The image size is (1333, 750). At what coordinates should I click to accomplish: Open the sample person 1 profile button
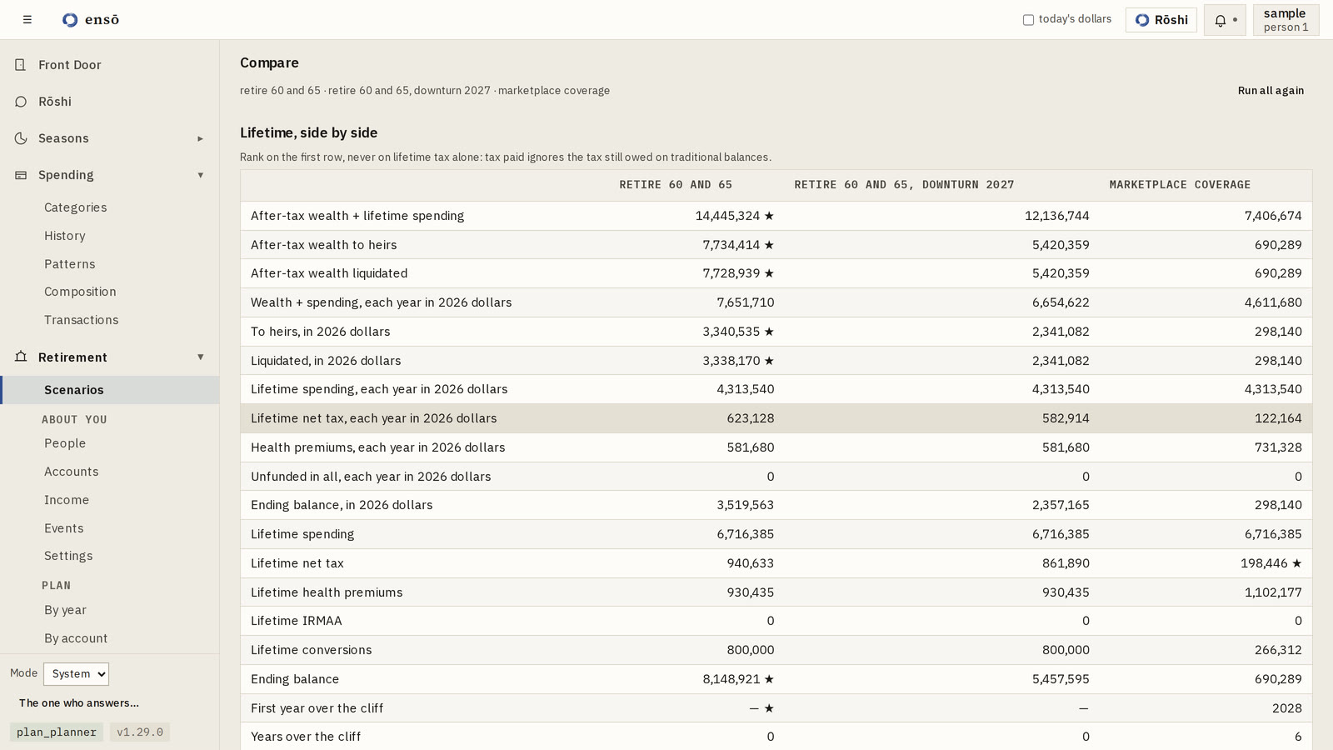click(1286, 20)
